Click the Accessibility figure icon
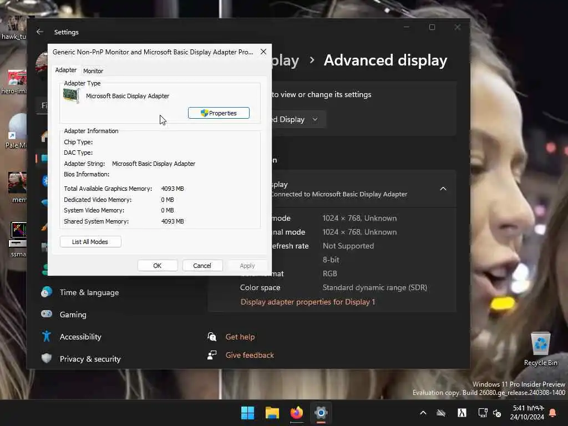The image size is (568, 426). (47, 337)
